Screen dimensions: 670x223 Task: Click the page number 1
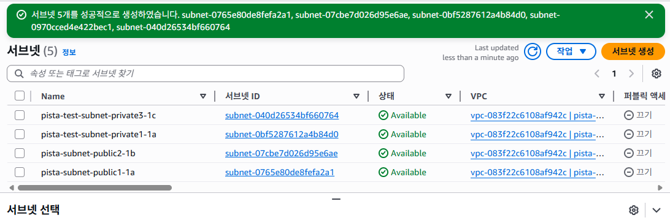pyautogui.click(x=614, y=74)
